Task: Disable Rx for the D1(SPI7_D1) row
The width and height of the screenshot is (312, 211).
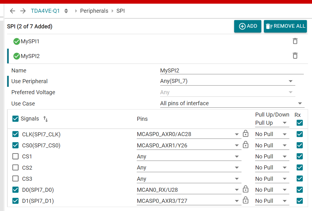Action: [300, 201]
